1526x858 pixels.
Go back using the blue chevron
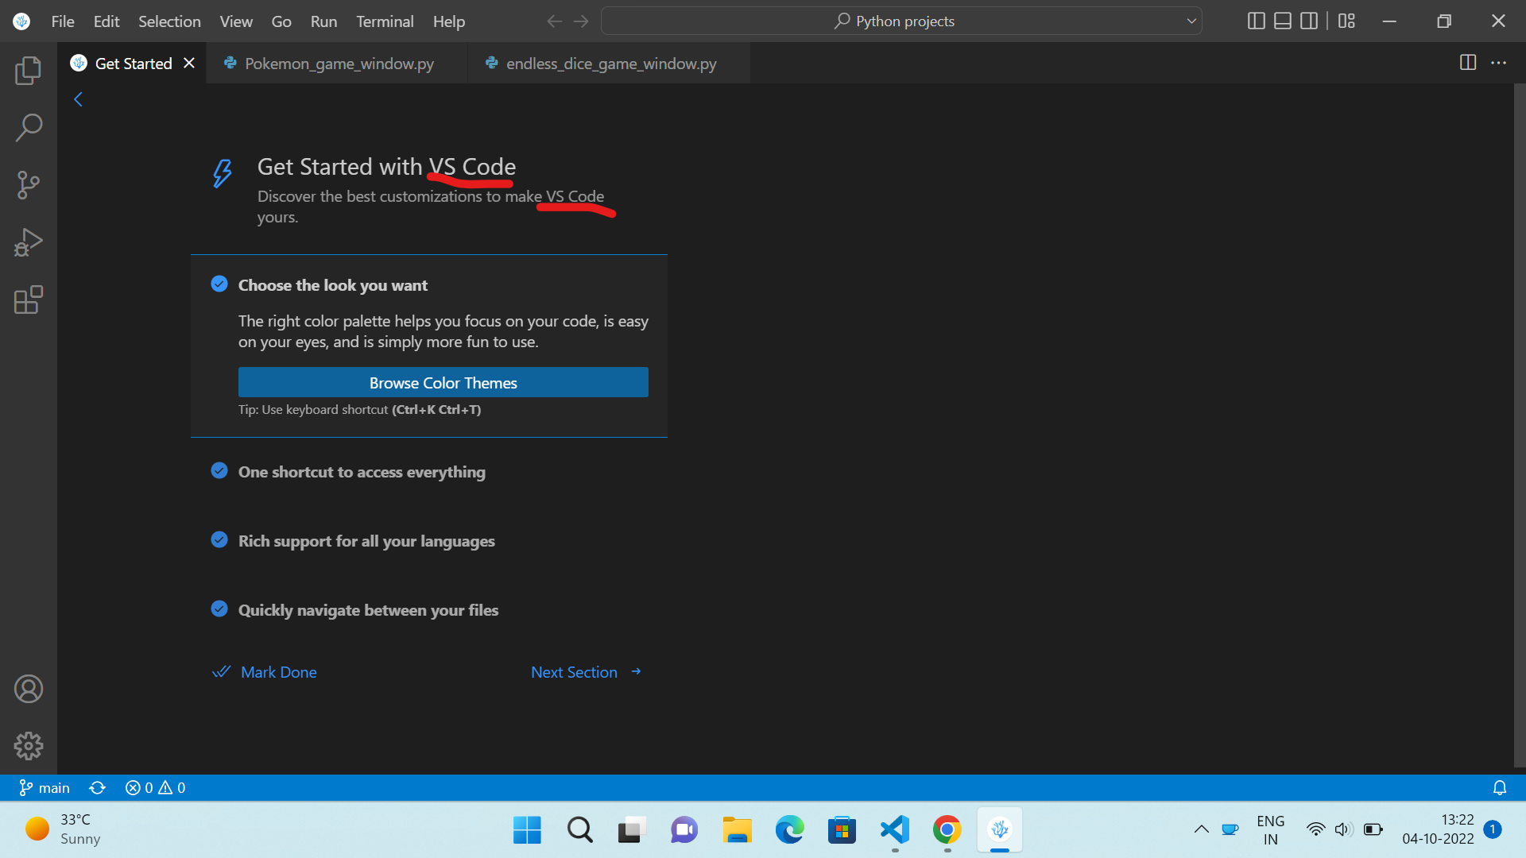78,99
